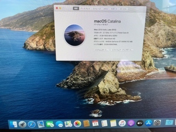Image resolution: width=176 pixels, height=132 pixels.
Task: Minimize window with yellow button
Action: 60,8
